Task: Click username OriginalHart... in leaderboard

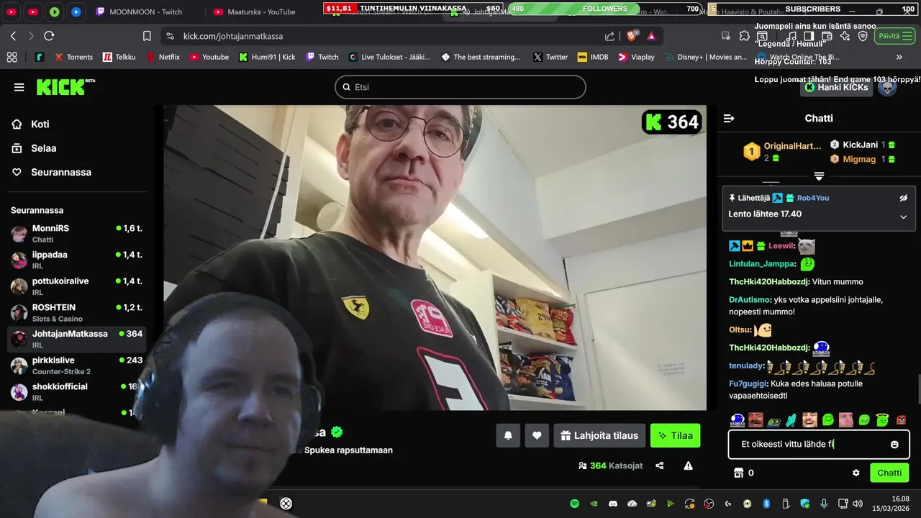Action: point(792,146)
